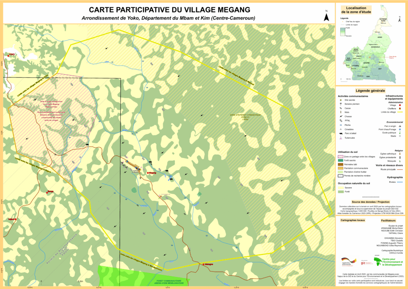Click the Eglise catholique legend icon

tap(400, 154)
